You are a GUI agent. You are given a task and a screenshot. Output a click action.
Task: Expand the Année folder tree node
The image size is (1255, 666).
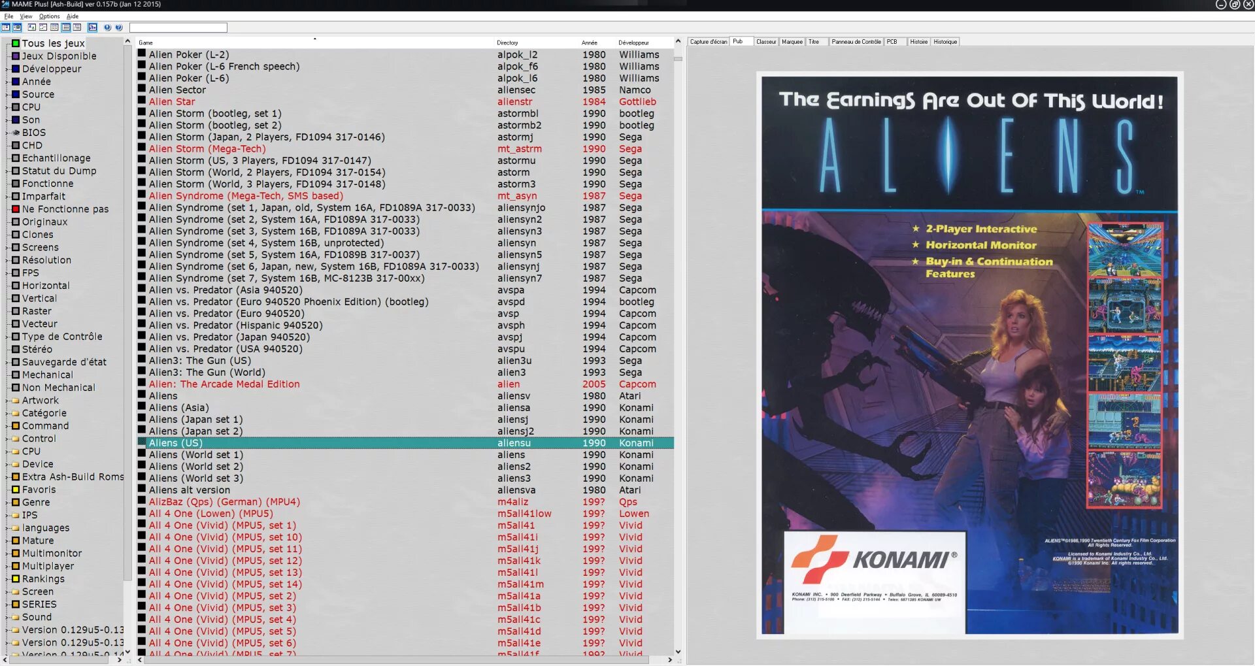pyautogui.click(x=7, y=82)
